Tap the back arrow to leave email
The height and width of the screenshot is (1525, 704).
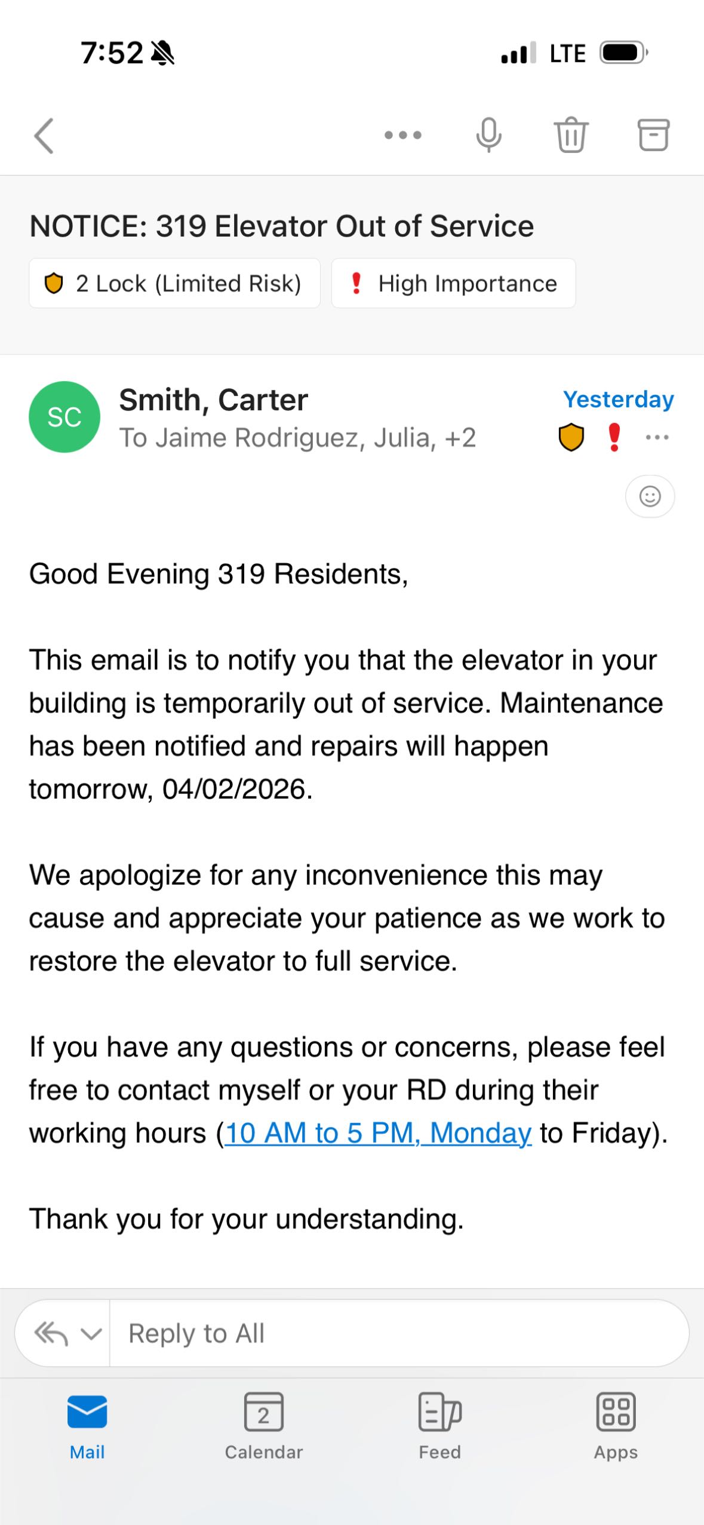pyautogui.click(x=44, y=136)
